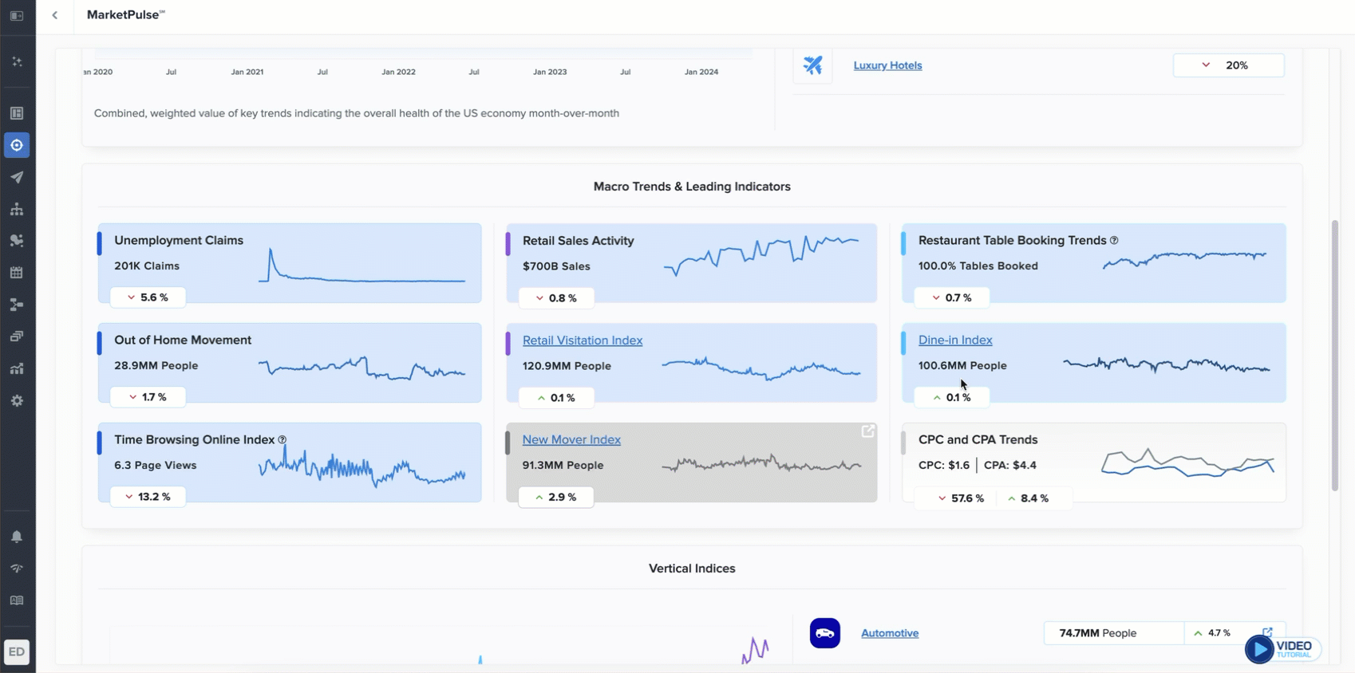The height and width of the screenshot is (673, 1355).
Task: Click the ED user avatar button
Action: pyautogui.click(x=17, y=651)
